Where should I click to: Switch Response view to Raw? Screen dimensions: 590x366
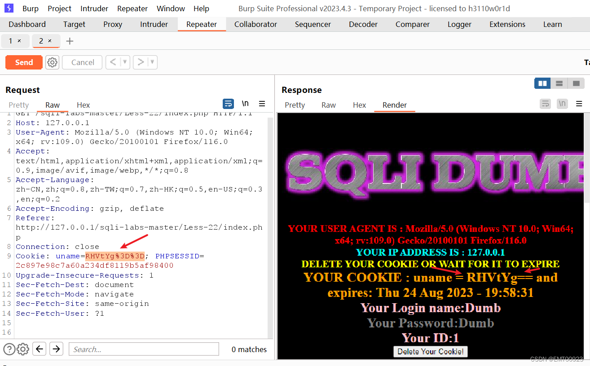329,105
